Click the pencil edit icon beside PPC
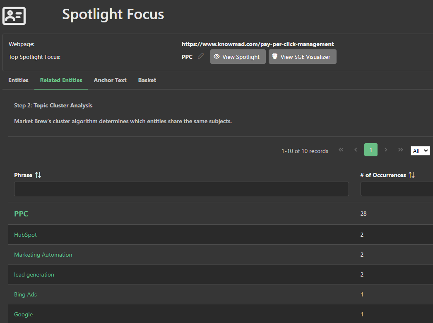This screenshot has height=323, width=433. (201, 56)
